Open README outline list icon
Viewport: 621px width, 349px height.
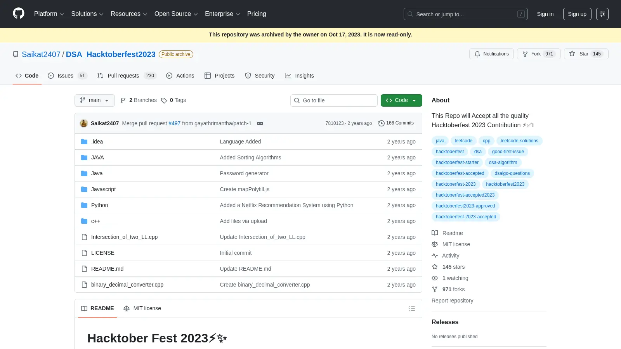pos(412,309)
